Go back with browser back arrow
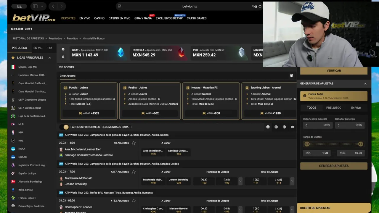Image resolution: width=379 pixels, height=213 pixels. (53, 6)
